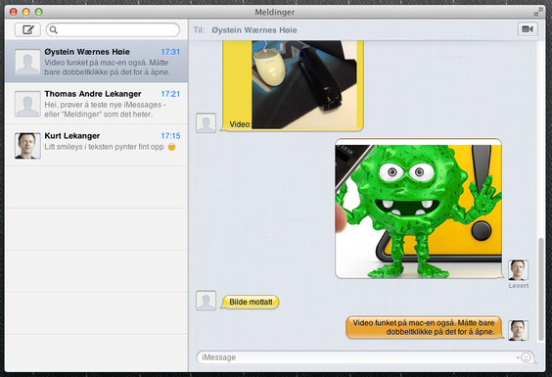The height and width of the screenshot is (377, 552).
Task: Click Kurt Lekanger's avatar in the conversation list
Action: (x=27, y=146)
